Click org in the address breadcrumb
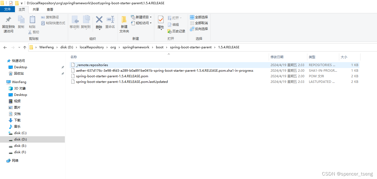 [x=113, y=47]
